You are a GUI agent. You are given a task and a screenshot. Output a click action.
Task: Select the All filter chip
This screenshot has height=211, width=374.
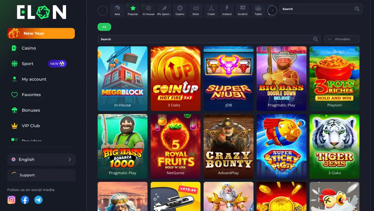[x=104, y=27]
